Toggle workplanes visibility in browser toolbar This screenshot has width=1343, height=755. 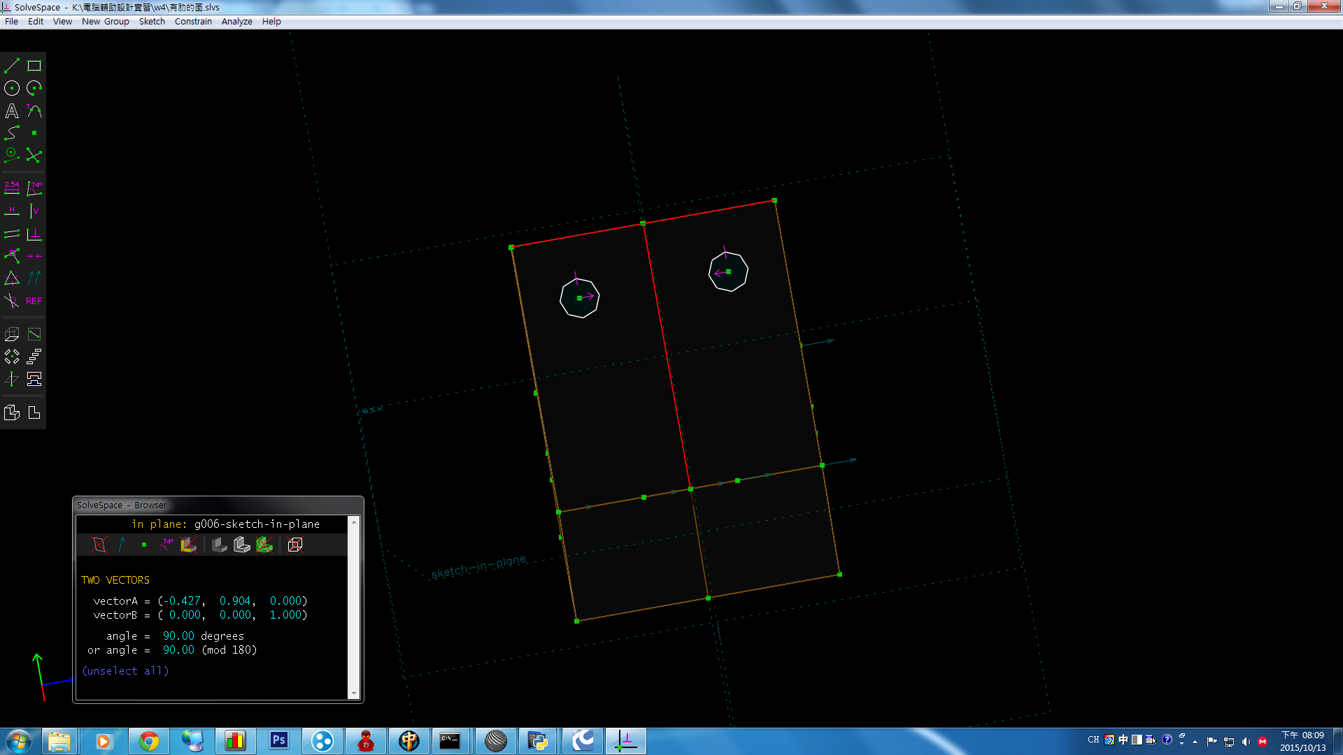(x=99, y=545)
